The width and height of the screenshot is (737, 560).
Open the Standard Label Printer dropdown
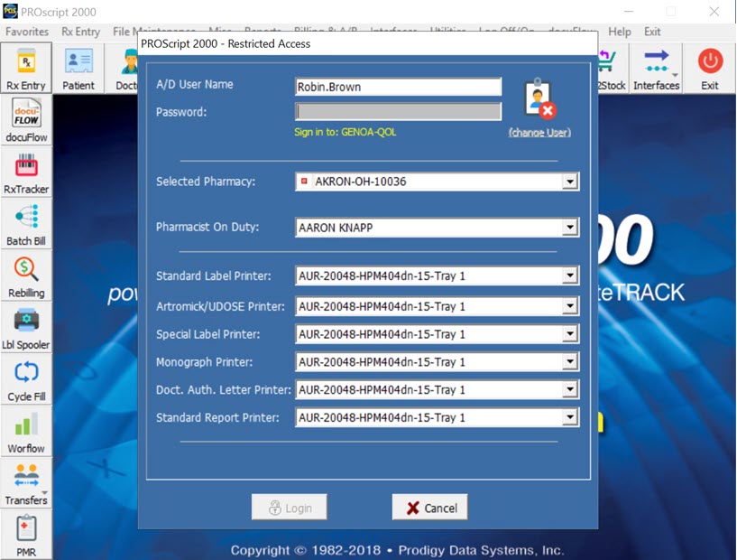(569, 276)
